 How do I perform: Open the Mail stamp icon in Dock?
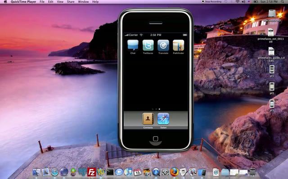[x=45, y=172]
